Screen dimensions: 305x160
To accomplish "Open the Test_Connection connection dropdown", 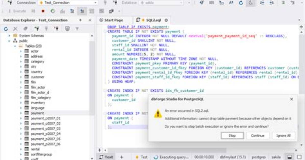I will click(x=95, y=3).
